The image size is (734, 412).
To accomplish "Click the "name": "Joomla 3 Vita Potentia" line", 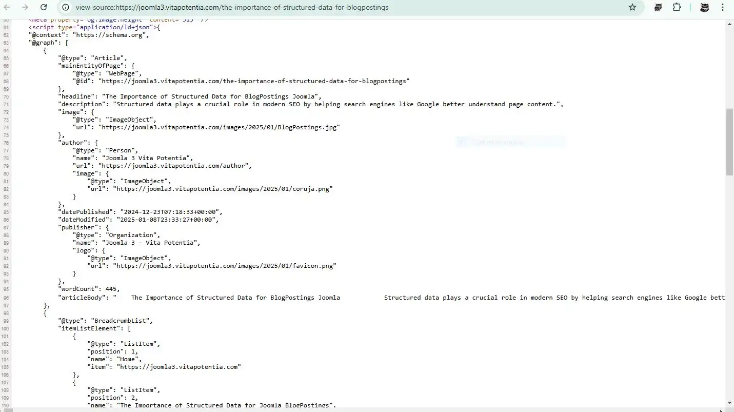I will pyautogui.click(x=133, y=158).
